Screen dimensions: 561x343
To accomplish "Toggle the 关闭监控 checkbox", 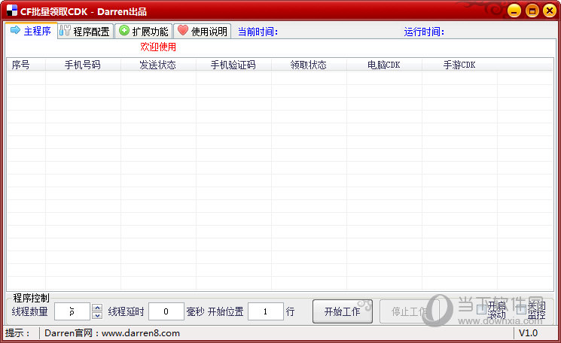I will tap(521, 309).
